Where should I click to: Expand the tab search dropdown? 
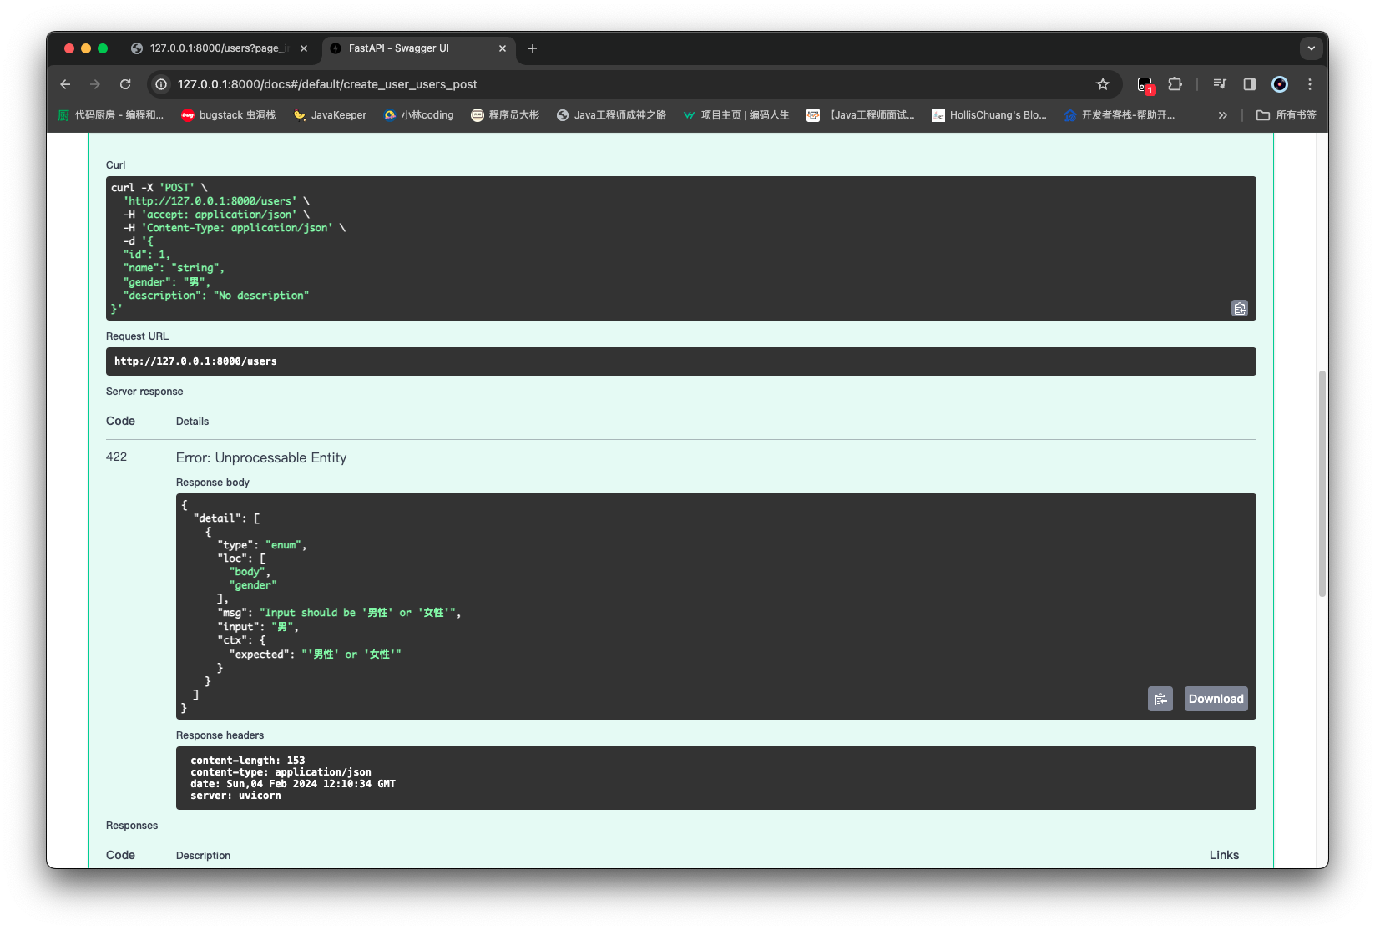tap(1311, 48)
